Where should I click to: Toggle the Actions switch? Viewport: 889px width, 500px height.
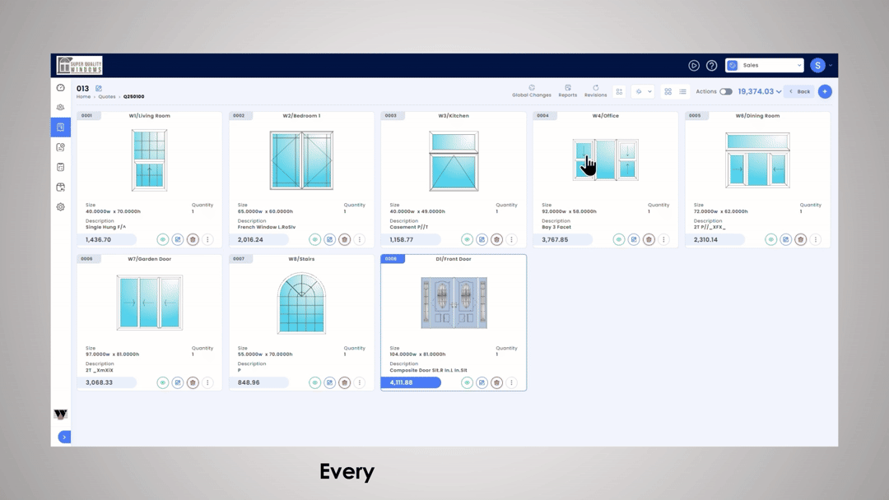[x=726, y=92]
